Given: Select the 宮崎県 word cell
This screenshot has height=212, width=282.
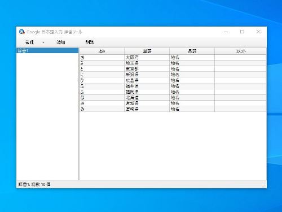Looking at the screenshot, I should [147, 109].
